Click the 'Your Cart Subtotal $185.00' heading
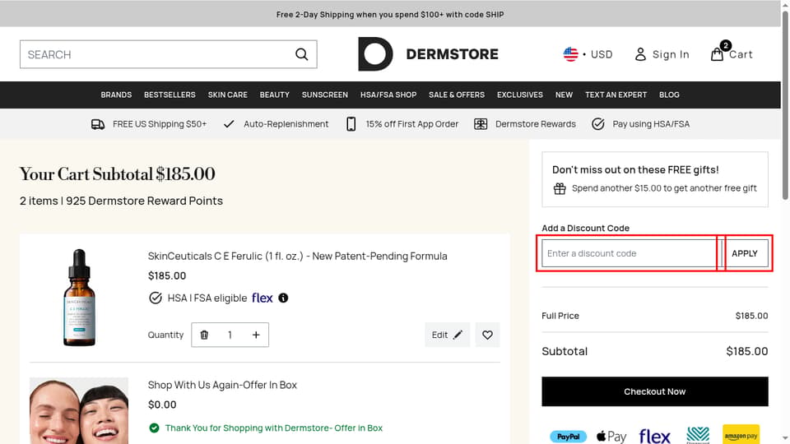 [118, 174]
